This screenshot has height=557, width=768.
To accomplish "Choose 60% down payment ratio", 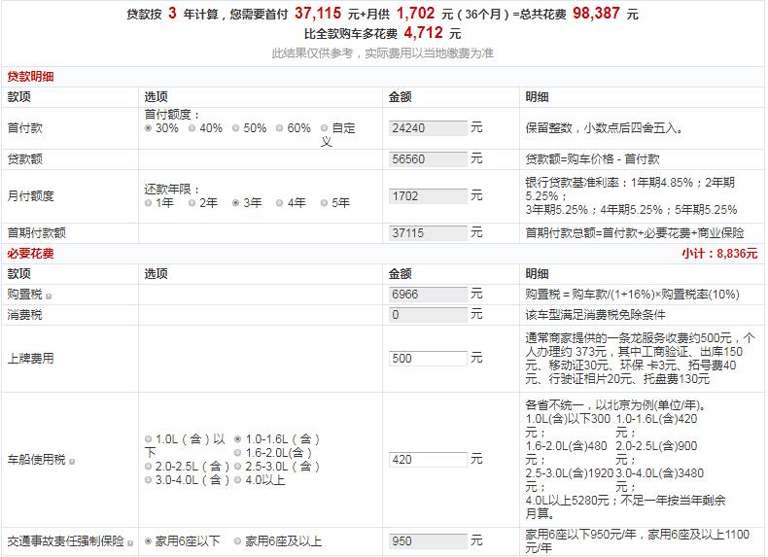I will click(x=280, y=128).
